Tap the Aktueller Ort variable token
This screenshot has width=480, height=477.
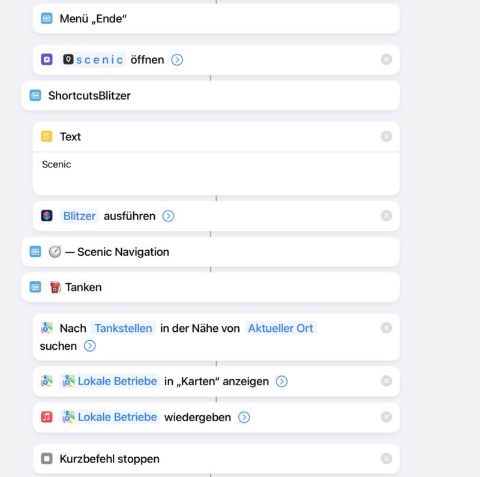(x=281, y=328)
